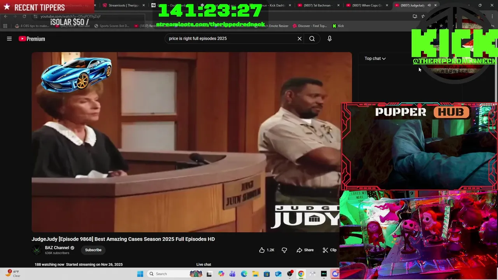Screen dimensions: 498x280
Task: Reload the page with the refresh button
Action: (24, 16)
